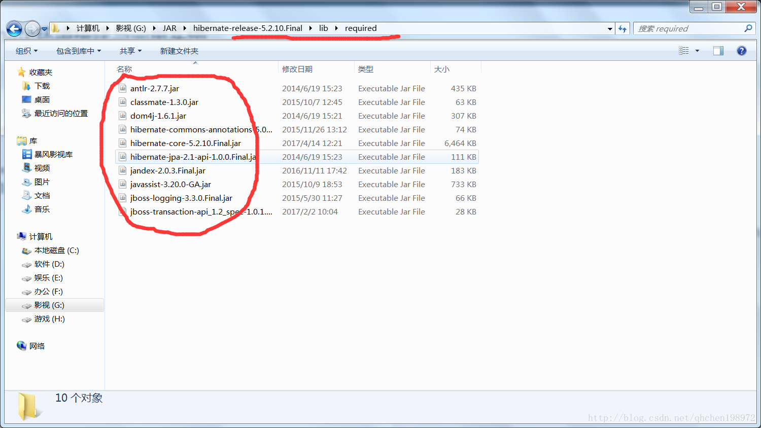Select 计算机 in navigation pane
The image size is (761, 428).
tap(41, 236)
